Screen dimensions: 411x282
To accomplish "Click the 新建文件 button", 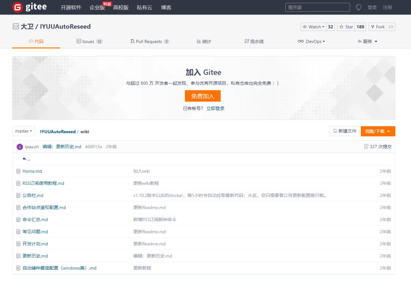I will point(345,131).
